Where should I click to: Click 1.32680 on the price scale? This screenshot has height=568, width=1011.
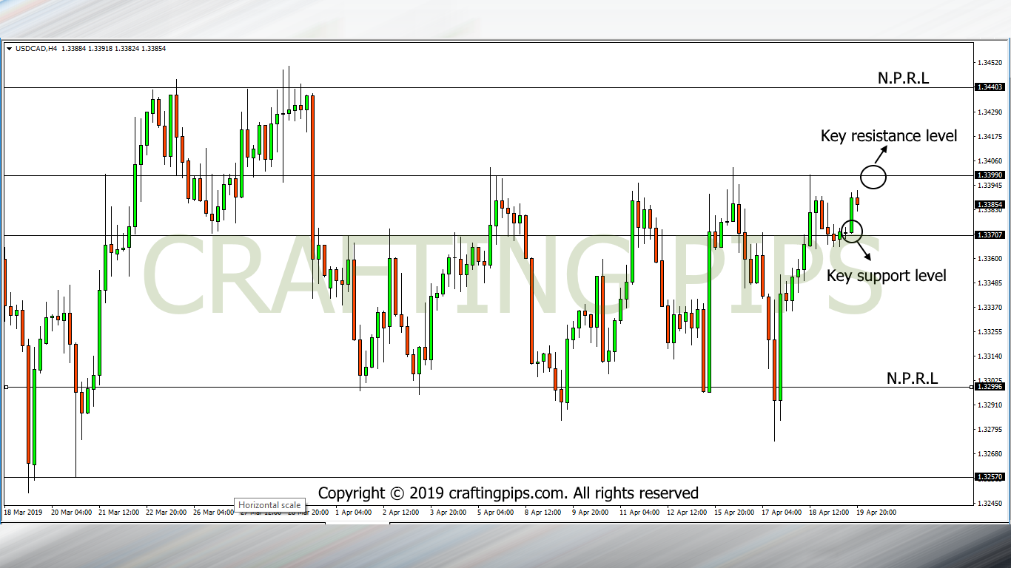(990, 453)
